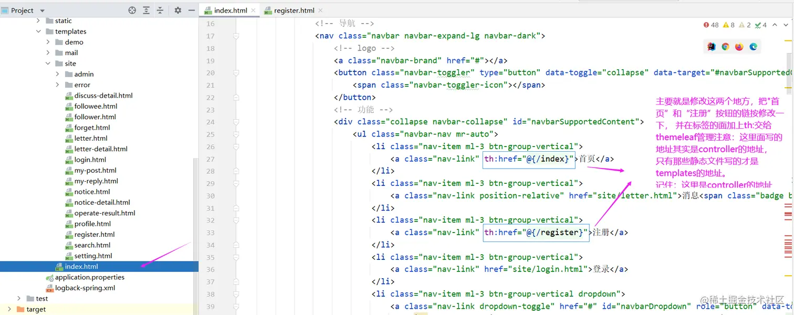This screenshot has width=794, height=315.
Task: Toggle code fold marker on line 24
Action: pyautogui.click(x=236, y=122)
